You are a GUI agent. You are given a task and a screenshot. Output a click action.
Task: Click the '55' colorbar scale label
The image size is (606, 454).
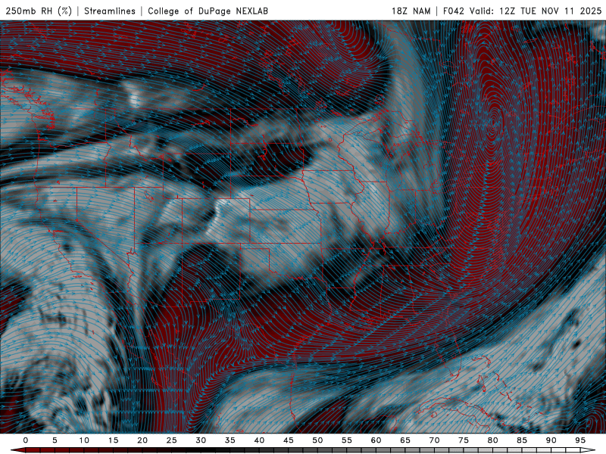[347, 440]
